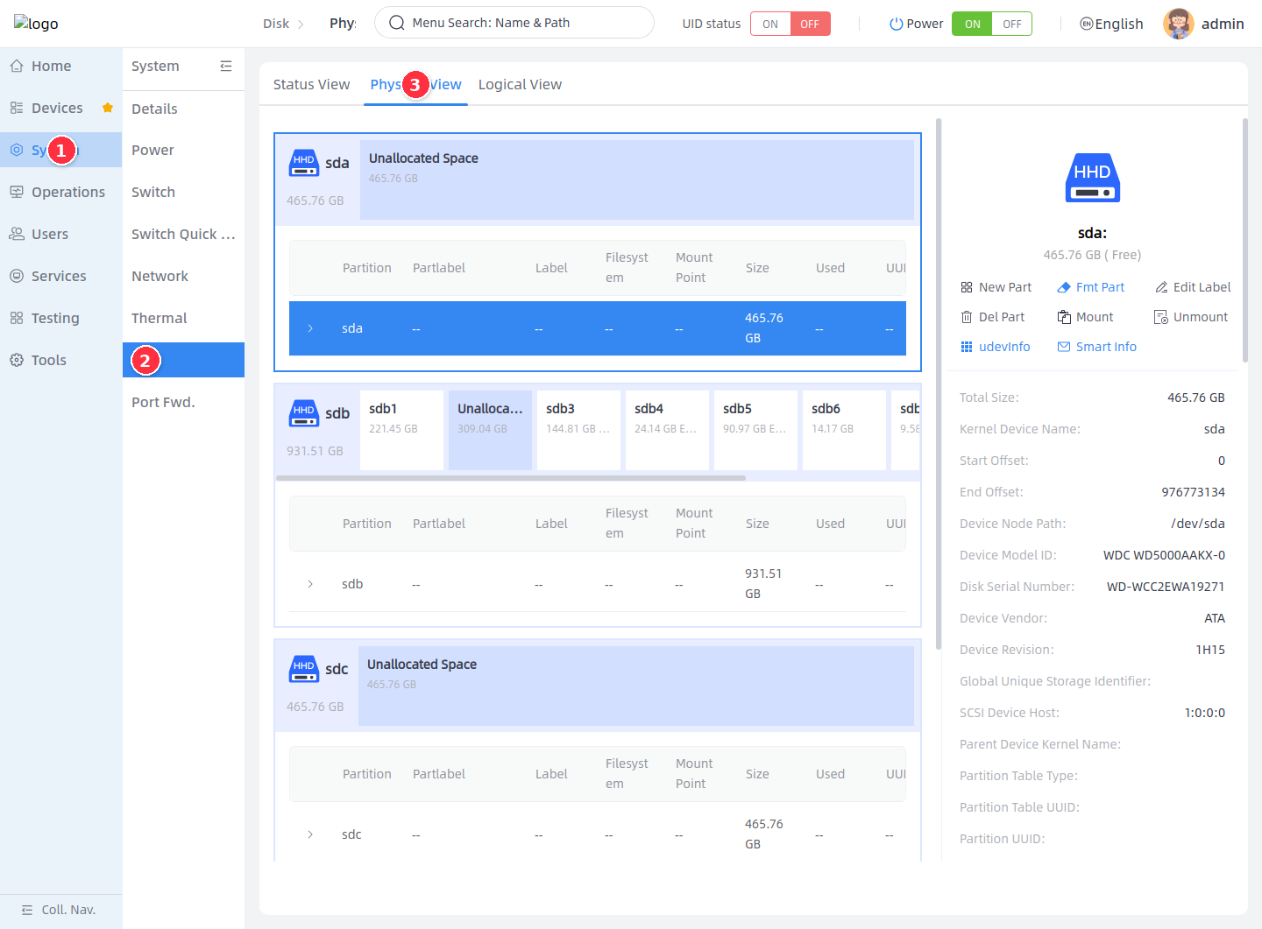Expand the sdc partition row
The width and height of the screenshot is (1262, 929).
tap(310, 834)
